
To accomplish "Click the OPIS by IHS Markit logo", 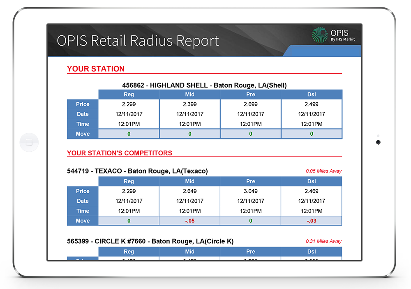I will [x=333, y=35].
